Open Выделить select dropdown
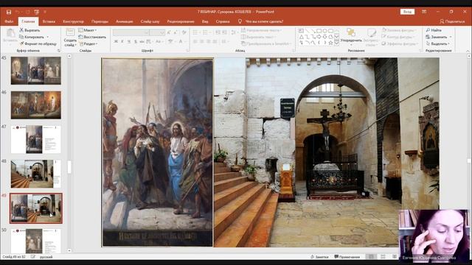The image size is (472, 265). [x=438, y=44]
